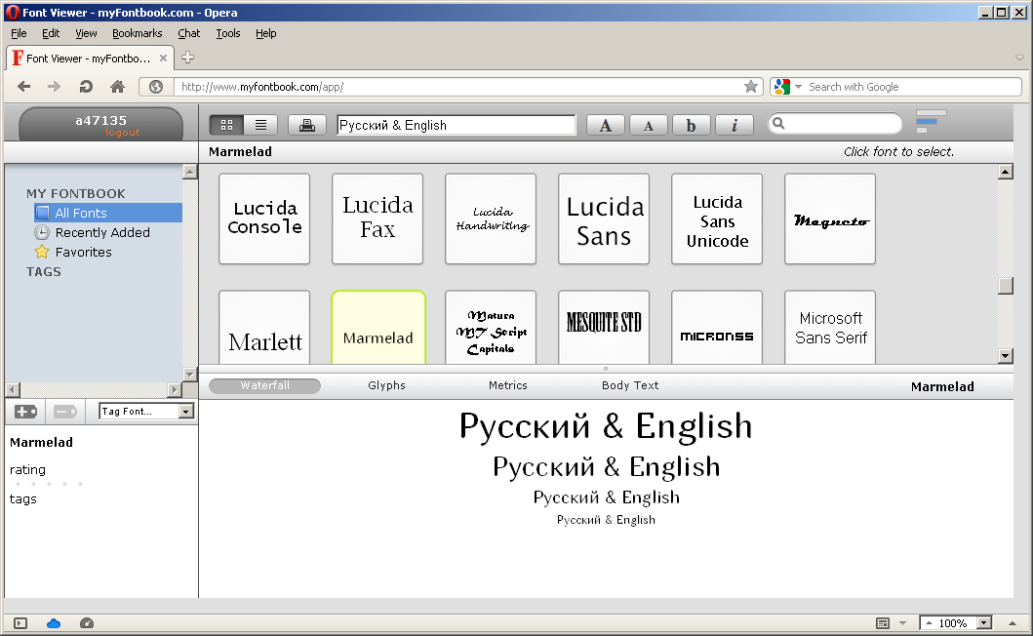Click the Favorites star icon
Image resolution: width=1033 pixels, height=636 pixels.
(42, 252)
